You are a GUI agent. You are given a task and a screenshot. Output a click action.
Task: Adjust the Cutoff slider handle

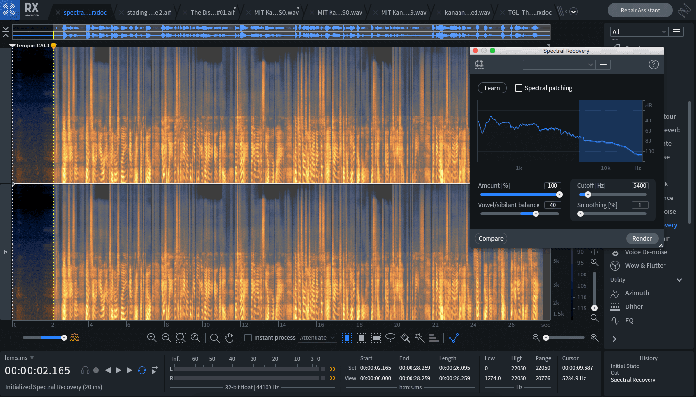588,194
